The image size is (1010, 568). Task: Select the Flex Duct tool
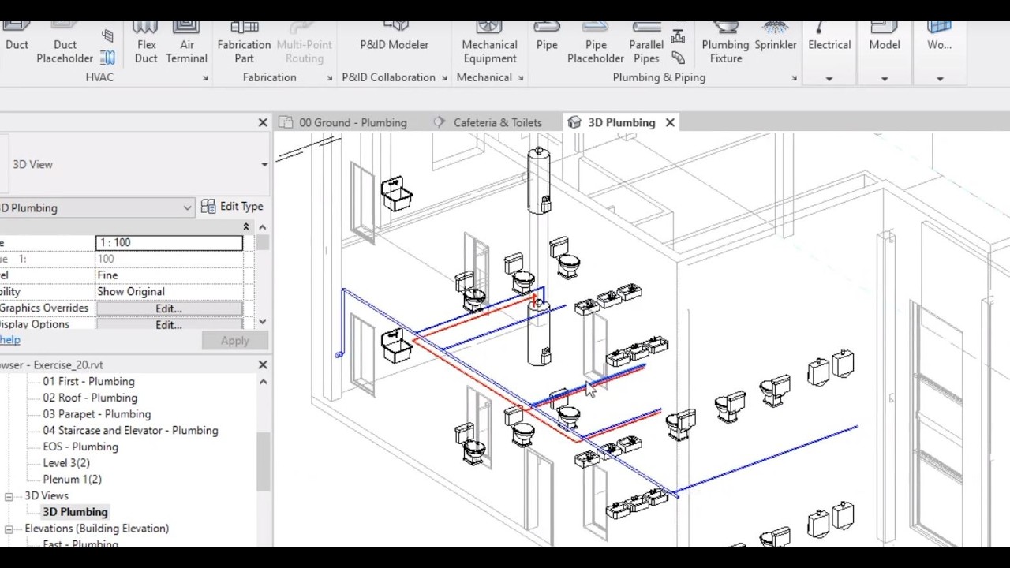(146, 43)
